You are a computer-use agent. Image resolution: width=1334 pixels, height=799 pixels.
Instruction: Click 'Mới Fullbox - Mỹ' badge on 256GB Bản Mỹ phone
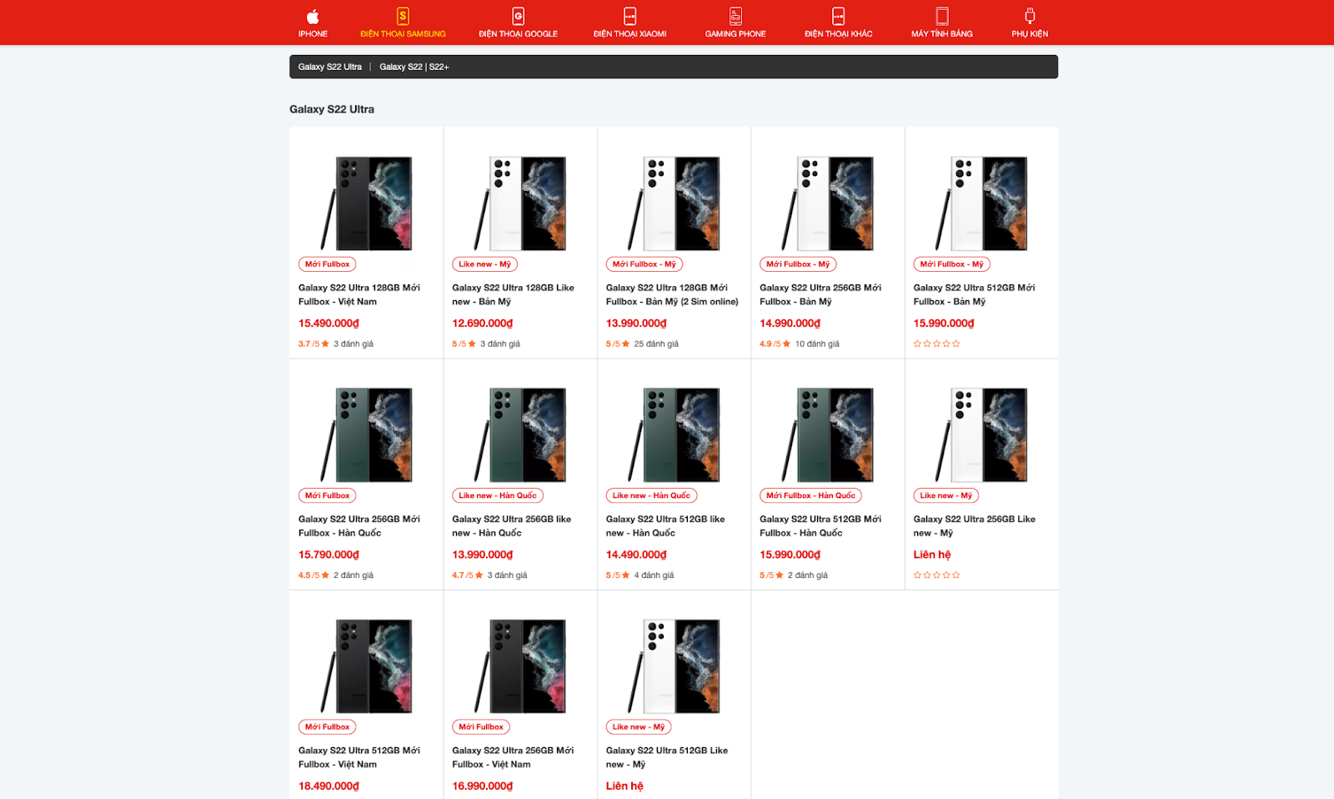(x=798, y=264)
